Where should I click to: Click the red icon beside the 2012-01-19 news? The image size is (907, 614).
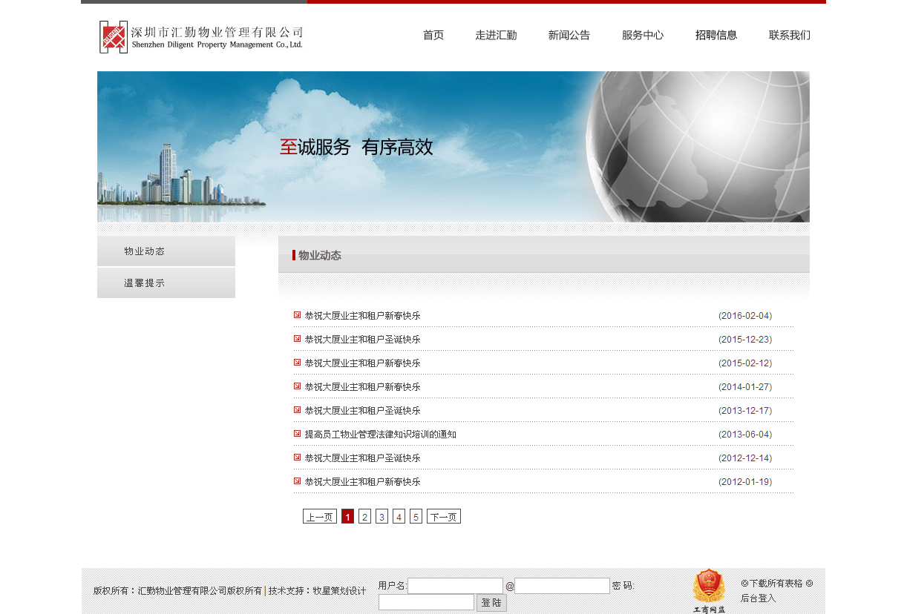point(297,481)
